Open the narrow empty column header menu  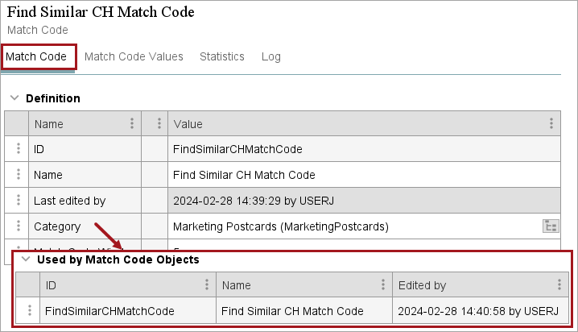coord(159,124)
